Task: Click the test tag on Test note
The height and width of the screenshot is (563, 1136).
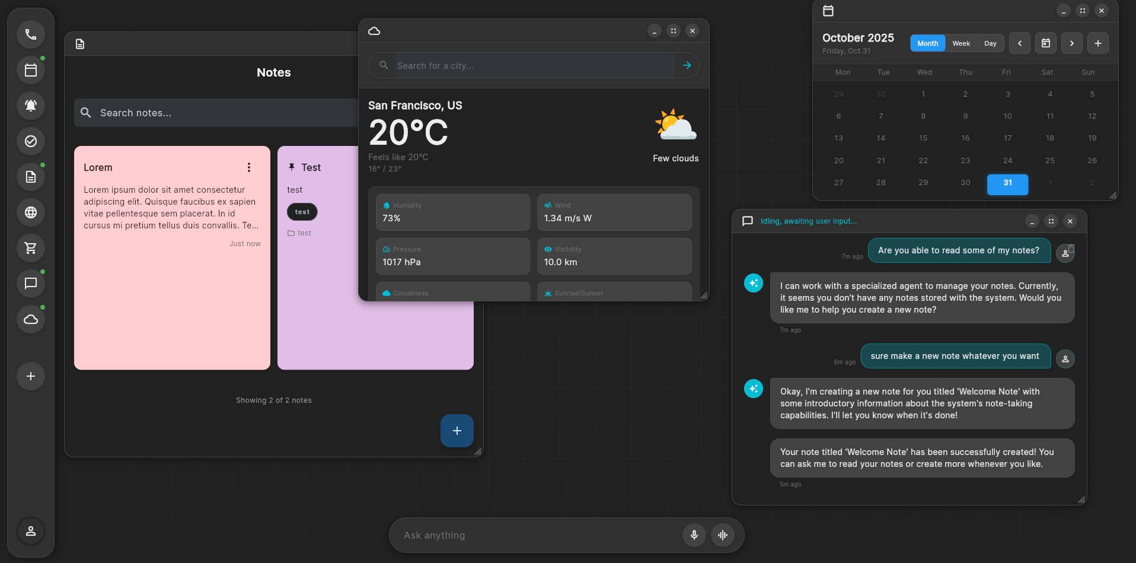Action: [x=302, y=212]
